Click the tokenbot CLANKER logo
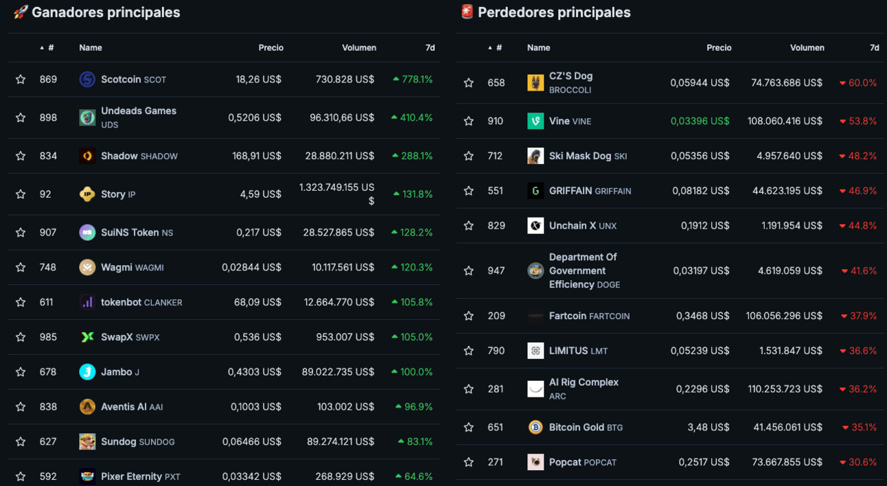Image resolution: width=887 pixels, height=486 pixels. pos(87,302)
